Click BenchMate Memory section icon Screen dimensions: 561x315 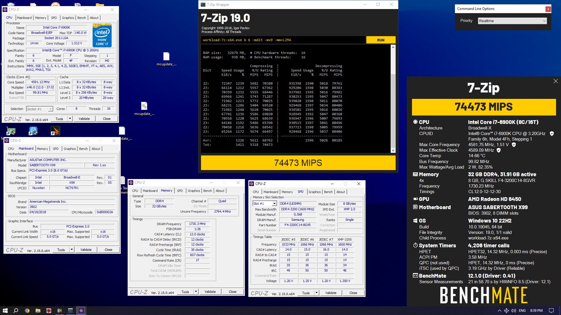[x=415, y=174]
